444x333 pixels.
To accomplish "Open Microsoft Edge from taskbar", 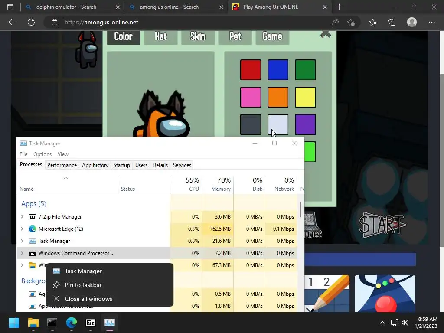I will tap(72, 323).
